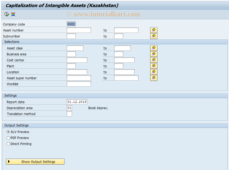This screenshot has height=170, width=229.
Task: Click the selection options icon in toolbar
Action: click(x=13, y=14)
